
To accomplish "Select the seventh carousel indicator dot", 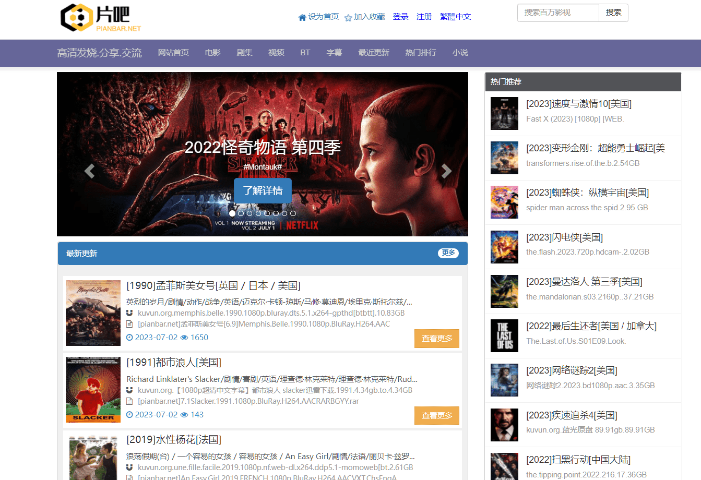I will 284,213.
